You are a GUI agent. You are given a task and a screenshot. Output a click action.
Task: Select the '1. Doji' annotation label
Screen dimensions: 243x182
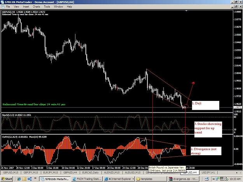206,105
